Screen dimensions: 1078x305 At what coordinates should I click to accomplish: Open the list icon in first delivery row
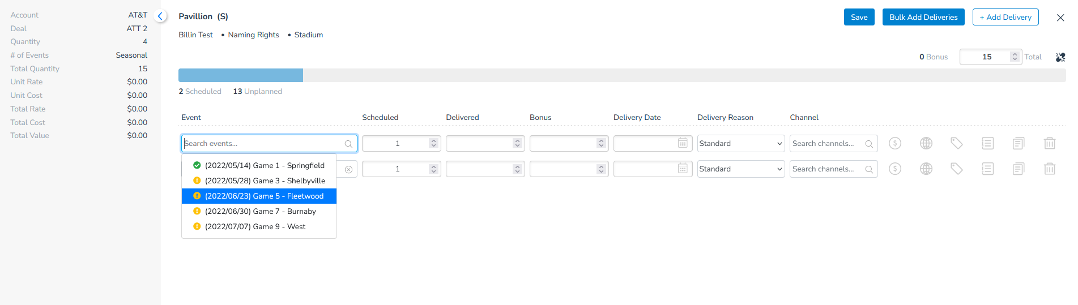(x=988, y=143)
